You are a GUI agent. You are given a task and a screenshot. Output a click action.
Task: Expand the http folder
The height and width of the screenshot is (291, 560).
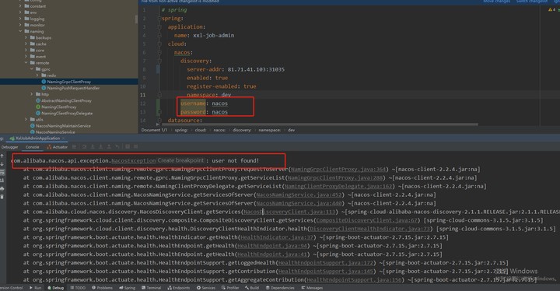pyautogui.click(x=32, y=94)
